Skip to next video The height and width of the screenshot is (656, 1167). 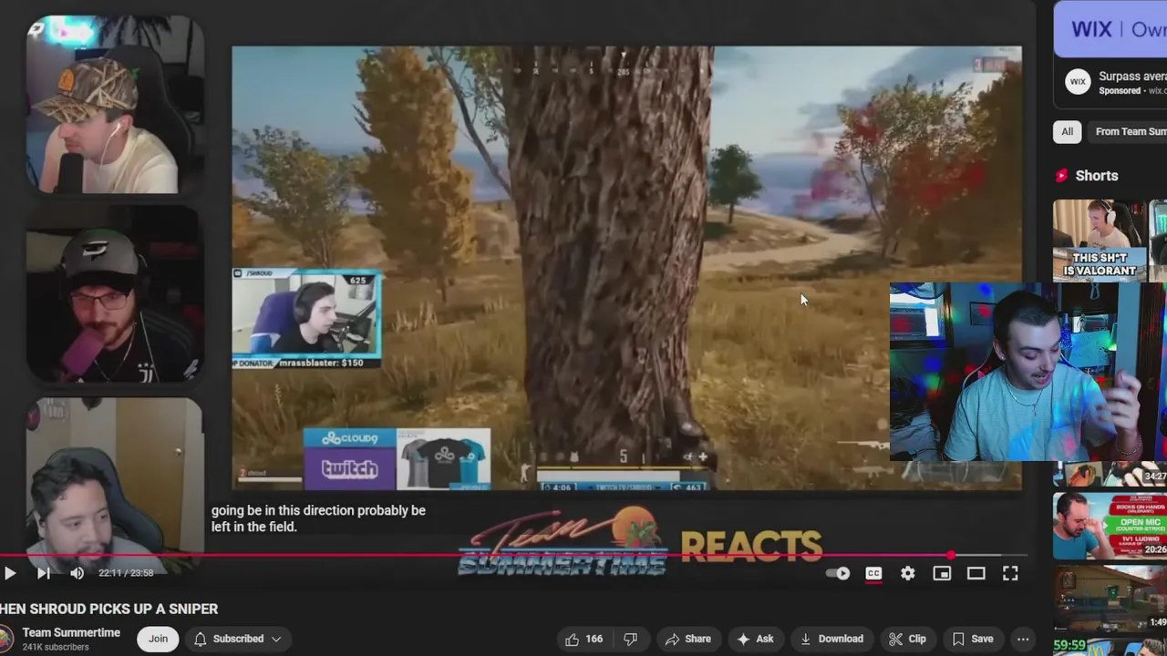43,573
